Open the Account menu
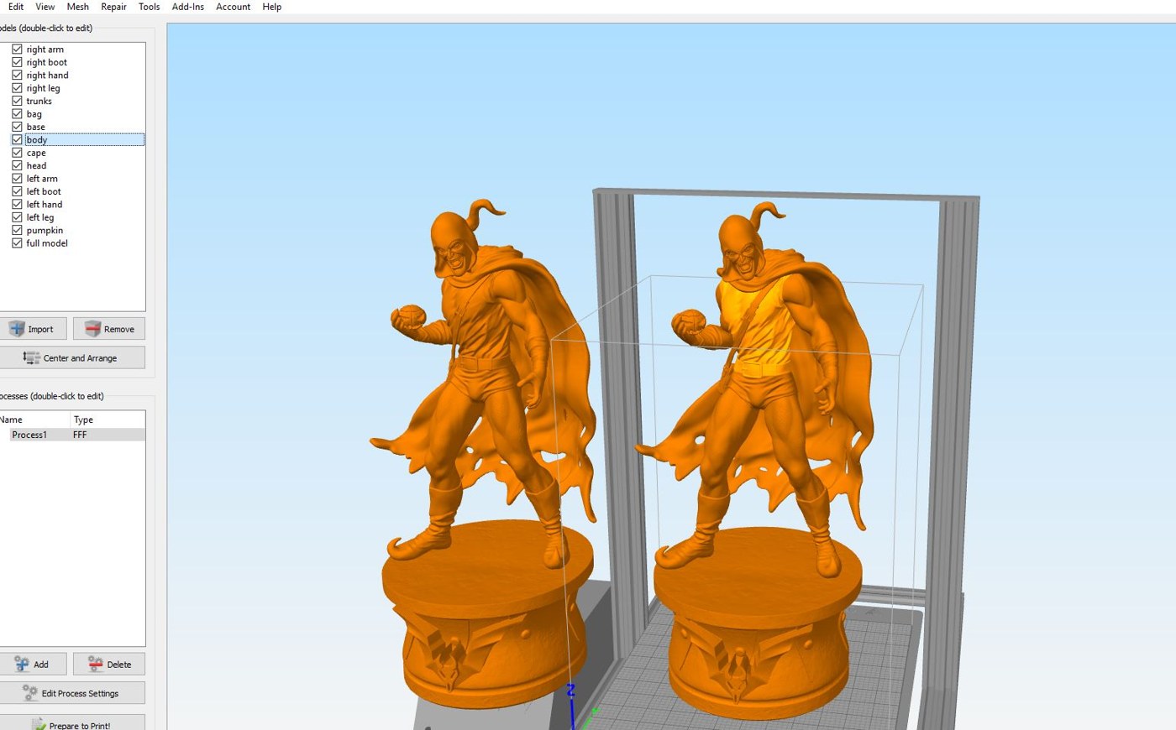This screenshot has width=1176, height=730. coord(234,7)
